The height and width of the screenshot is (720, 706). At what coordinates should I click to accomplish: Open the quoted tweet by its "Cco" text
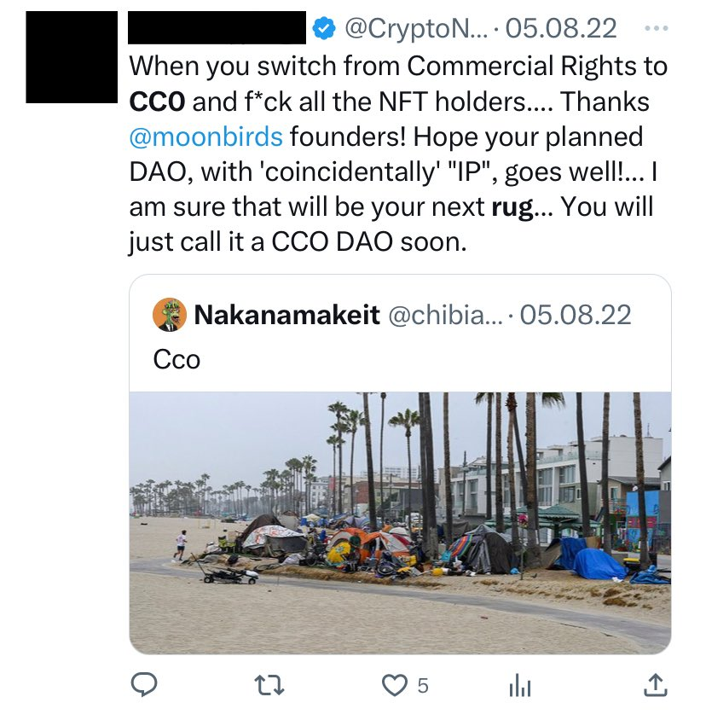click(x=176, y=359)
